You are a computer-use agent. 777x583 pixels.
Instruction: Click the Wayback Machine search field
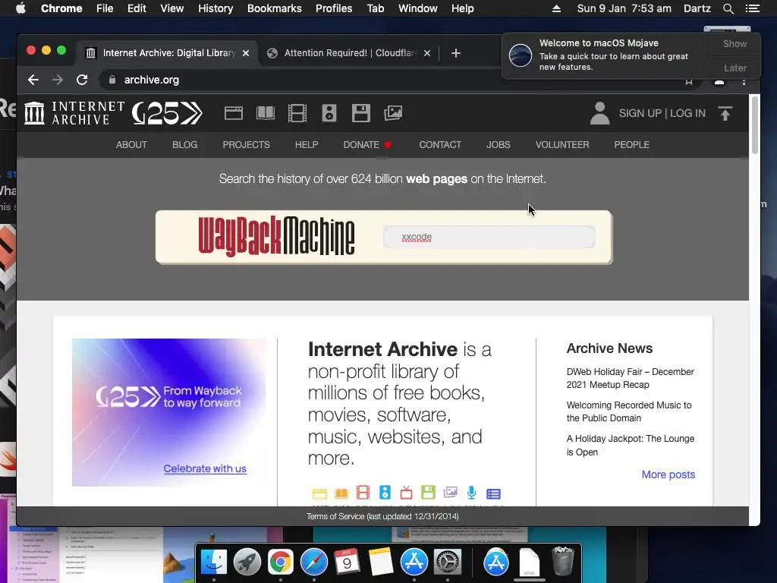pos(489,237)
